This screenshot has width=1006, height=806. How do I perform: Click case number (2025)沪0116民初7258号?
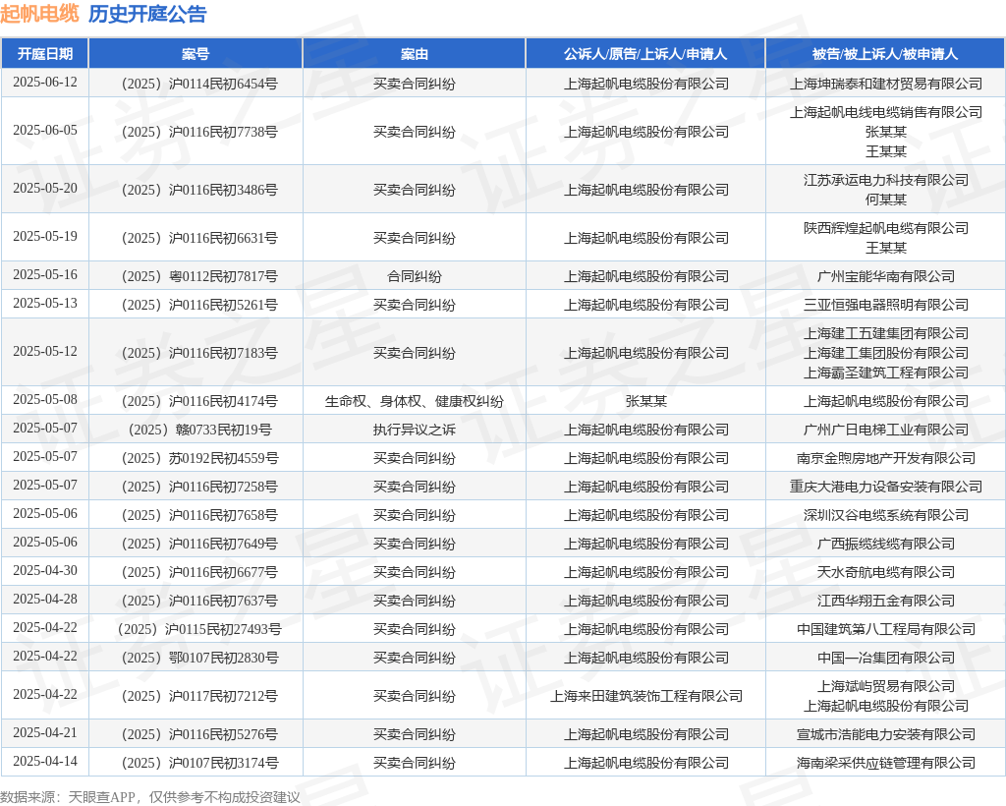pyautogui.click(x=199, y=488)
